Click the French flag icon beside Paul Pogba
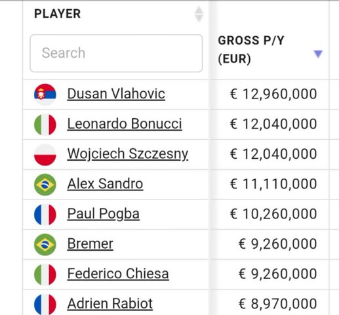 (45, 215)
